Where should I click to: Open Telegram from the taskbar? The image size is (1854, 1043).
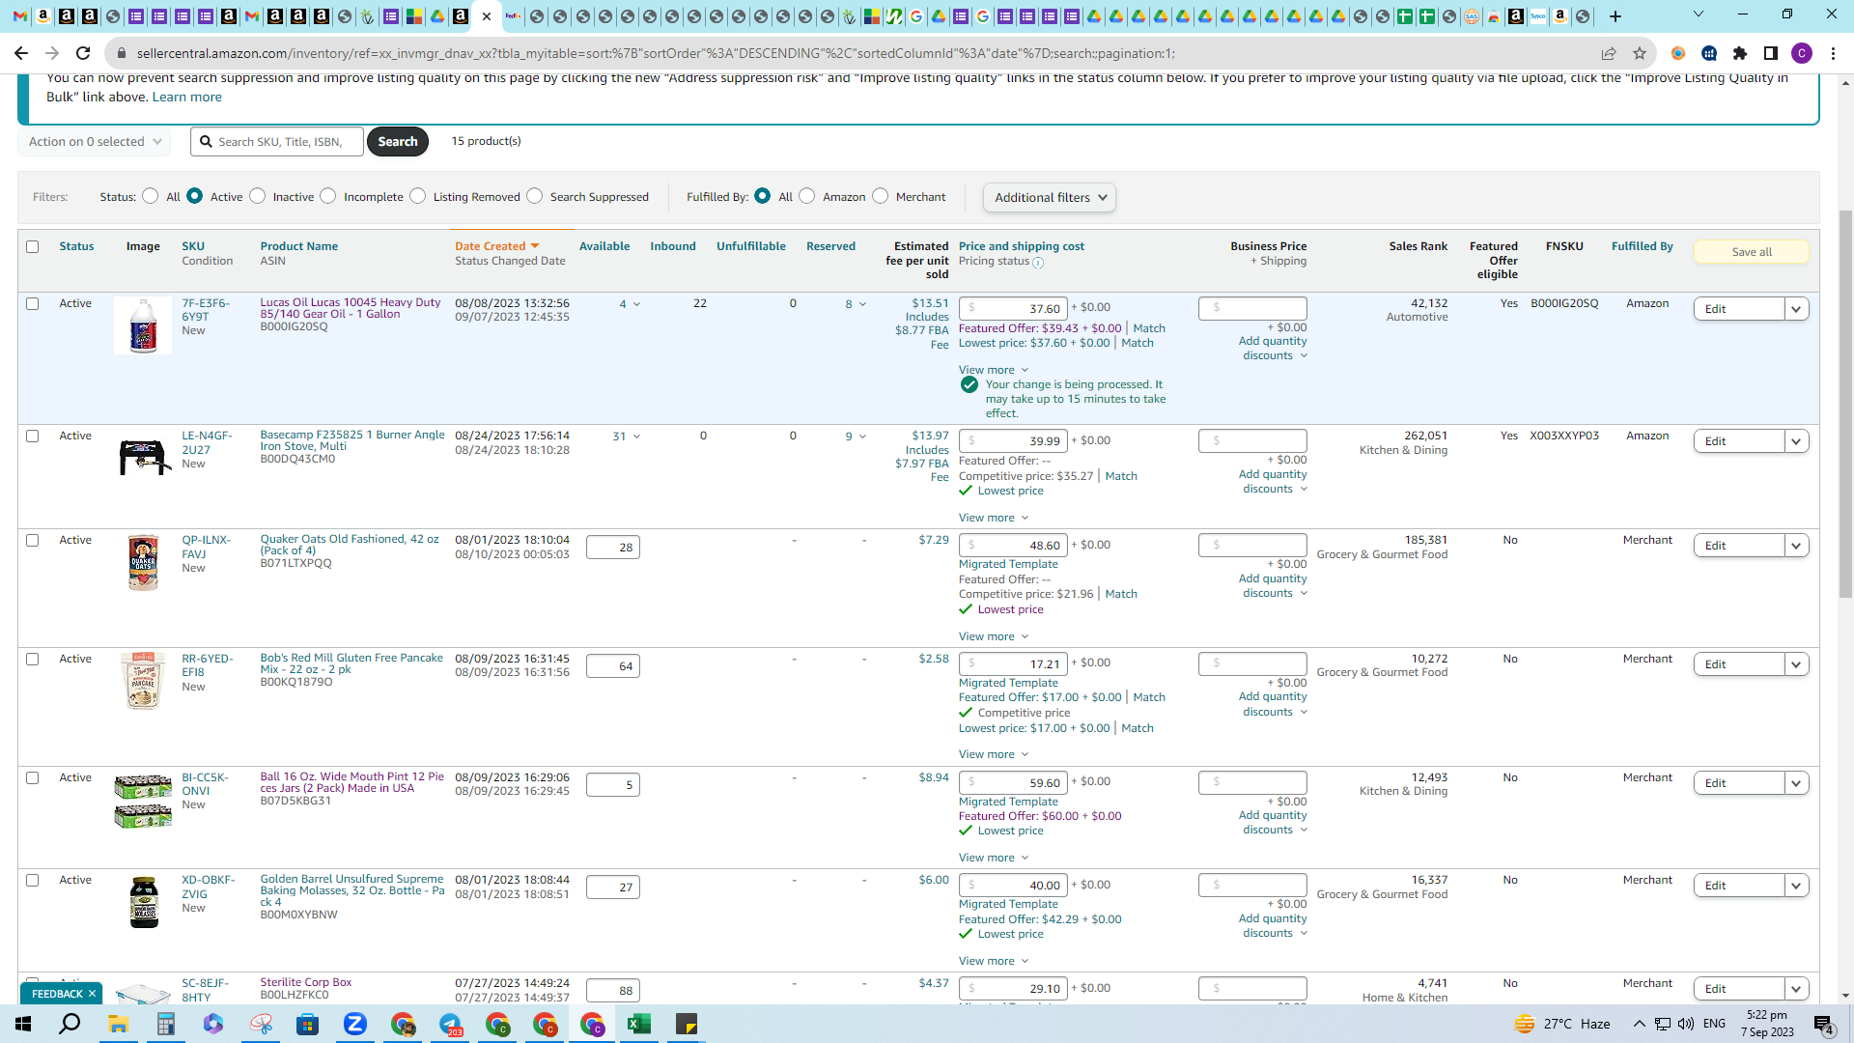pyautogui.click(x=450, y=1024)
